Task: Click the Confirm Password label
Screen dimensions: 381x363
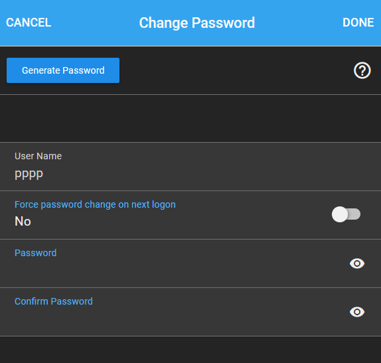Action: pos(54,301)
